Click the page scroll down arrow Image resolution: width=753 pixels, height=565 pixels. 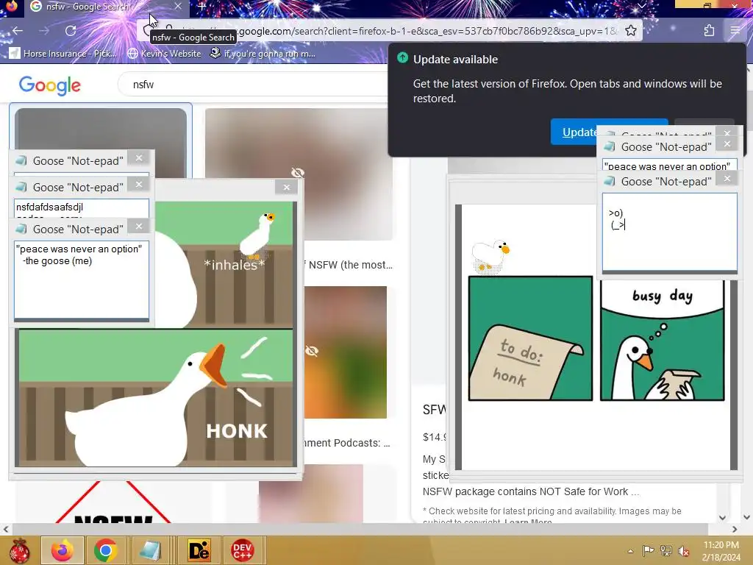tap(746, 517)
